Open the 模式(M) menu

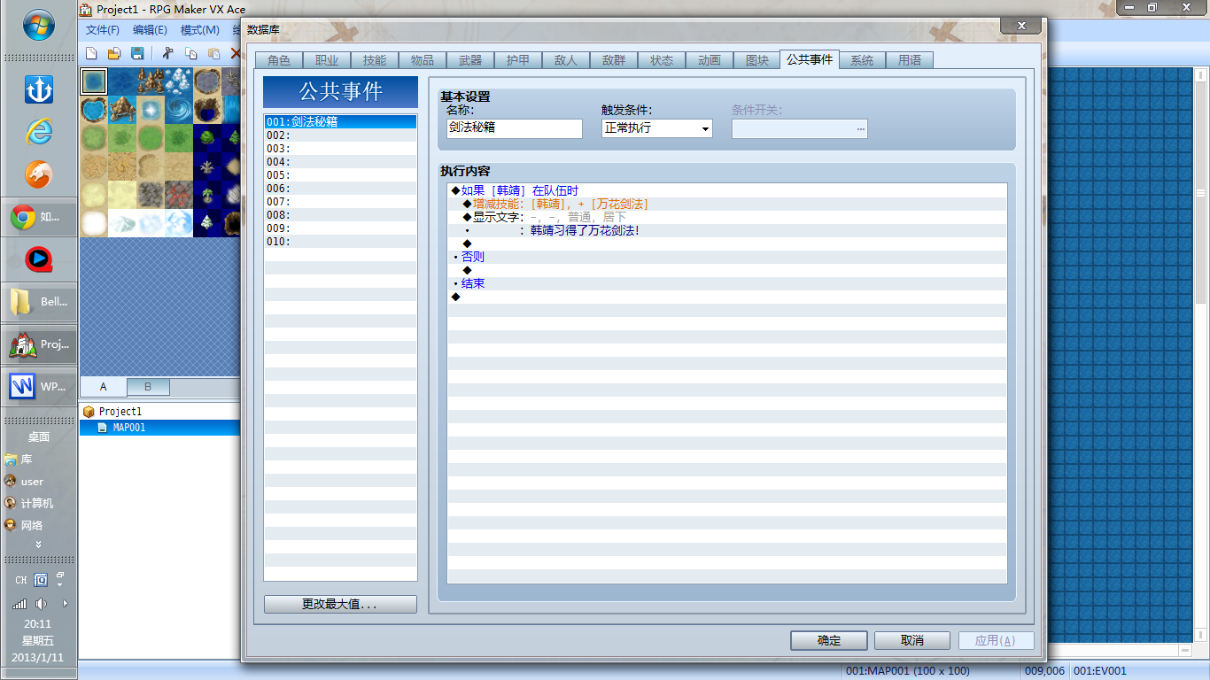click(x=200, y=30)
